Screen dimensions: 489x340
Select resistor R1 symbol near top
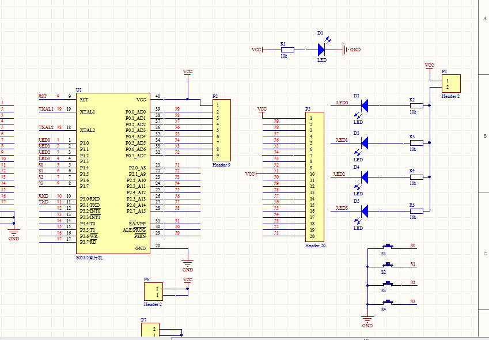tap(287, 50)
